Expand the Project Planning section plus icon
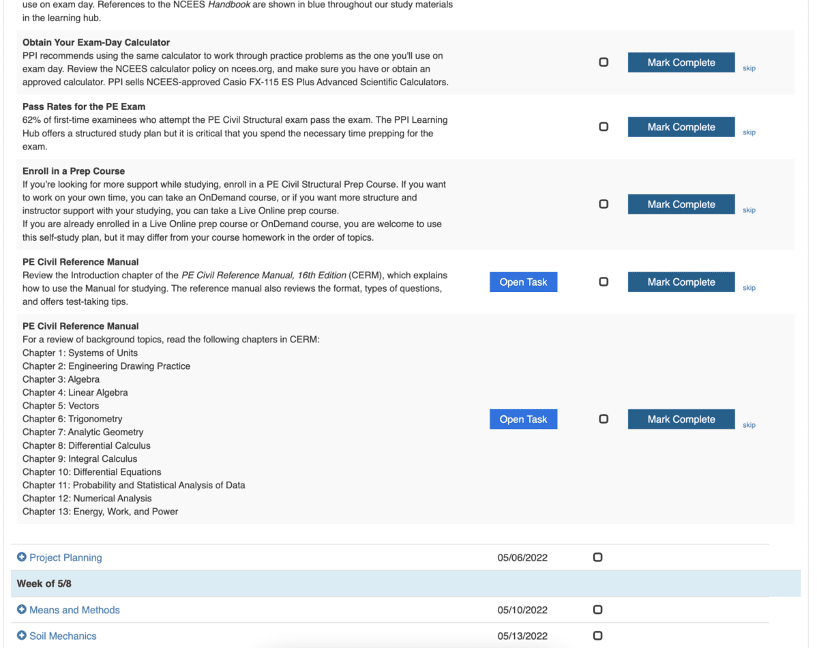The width and height of the screenshot is (817, 648). [x=22, y=557]
